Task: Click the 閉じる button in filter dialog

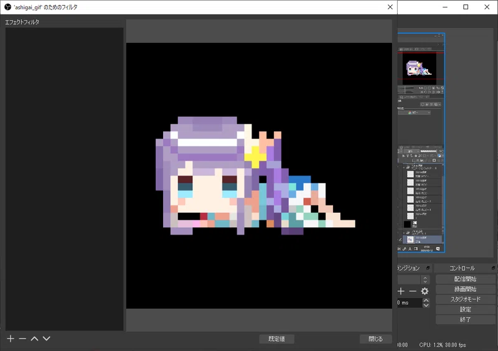Action: (x=376, y=339)
